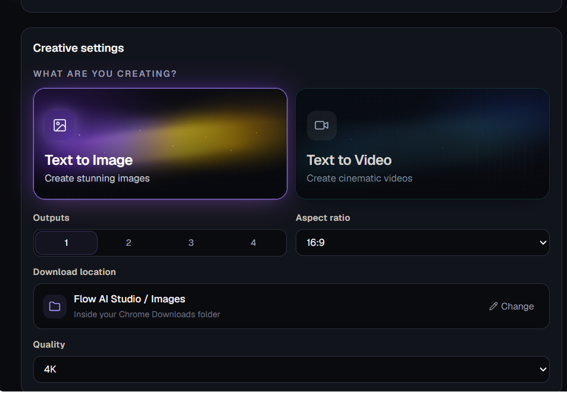Image resolution: width=567 pixels, height=394 pixels.
Task: Set outputs count to 4
Action: (253, 243)
